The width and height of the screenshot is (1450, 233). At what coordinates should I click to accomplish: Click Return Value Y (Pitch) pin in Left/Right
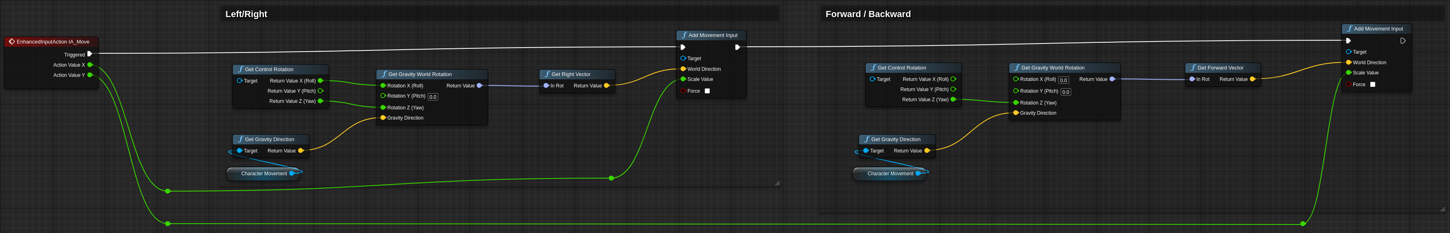320,90
